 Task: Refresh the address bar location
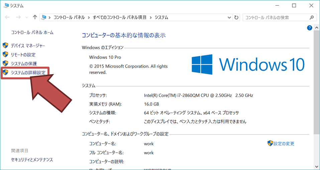(237, 17)
